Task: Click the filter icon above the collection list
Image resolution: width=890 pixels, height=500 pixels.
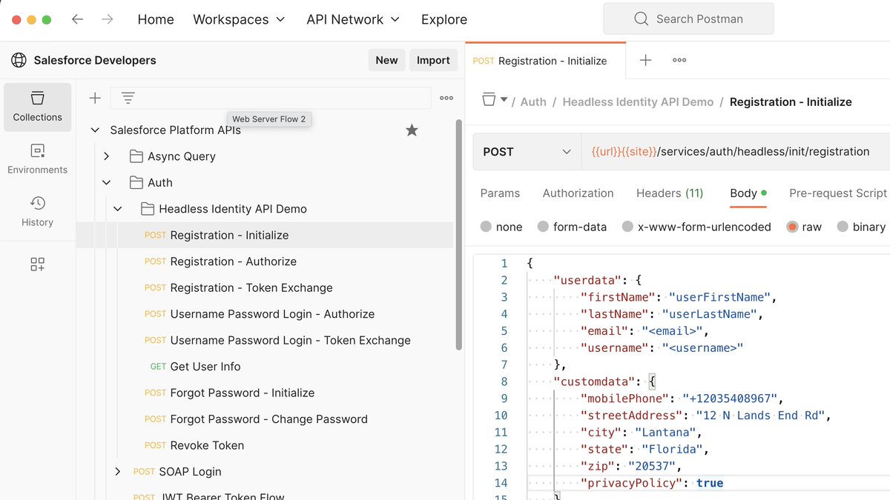Action: 127,97
